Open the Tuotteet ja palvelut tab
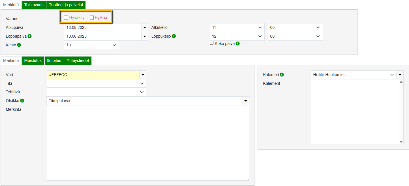Image resolution: width=409 pixels, height=186 pixels. click(x=66, y=5)
